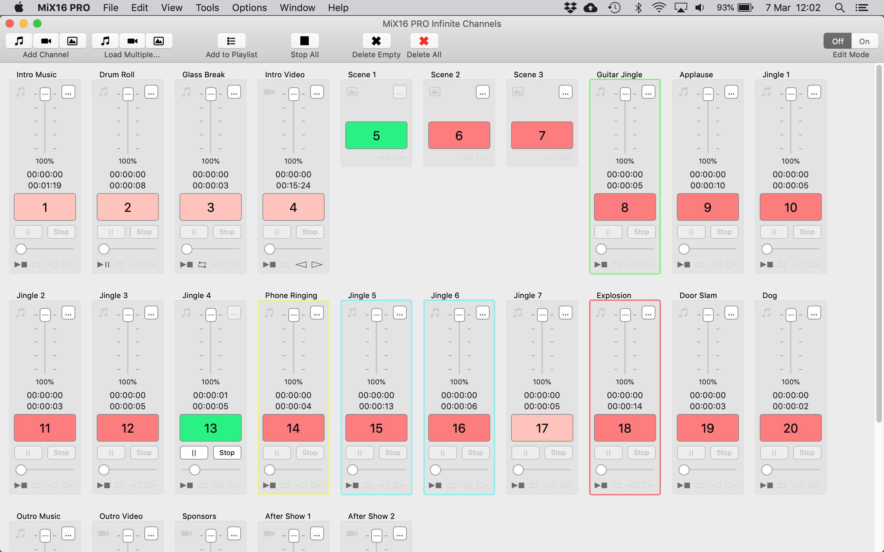
Task: Click the Add video channel camera icon
Action: point(46,41)
